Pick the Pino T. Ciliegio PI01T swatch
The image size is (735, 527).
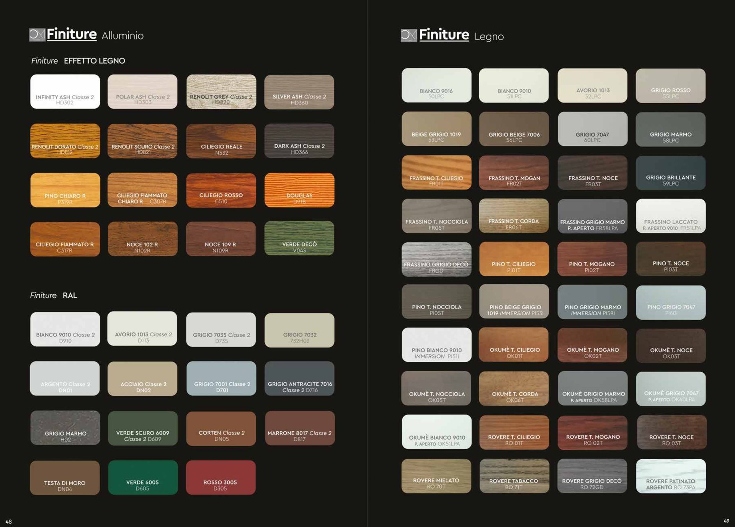pyautogui.click(x=514, y=259)
